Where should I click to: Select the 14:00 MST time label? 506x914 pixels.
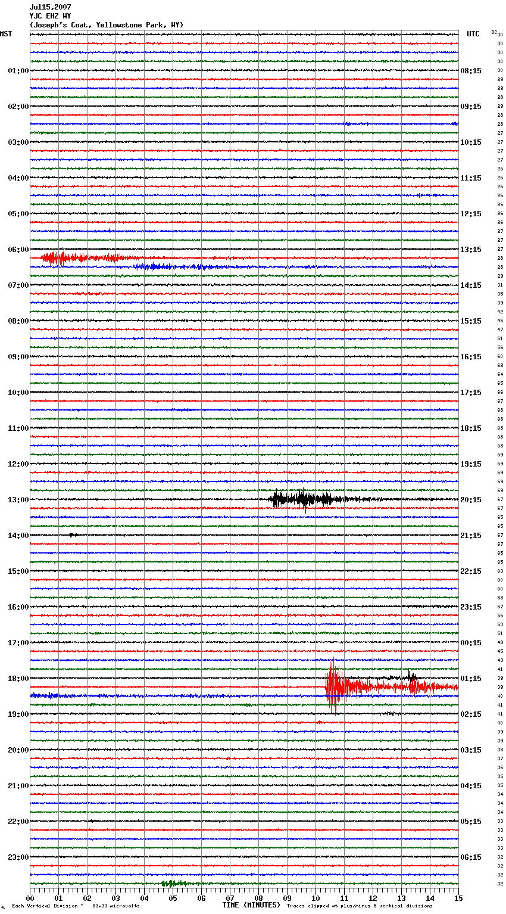pyautogui.click(x=18, y=536)
